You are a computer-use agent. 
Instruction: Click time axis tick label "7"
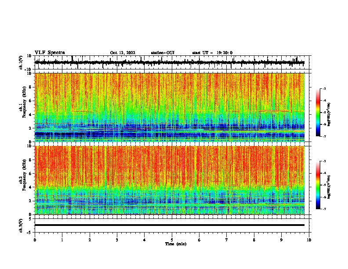point(227,240)
